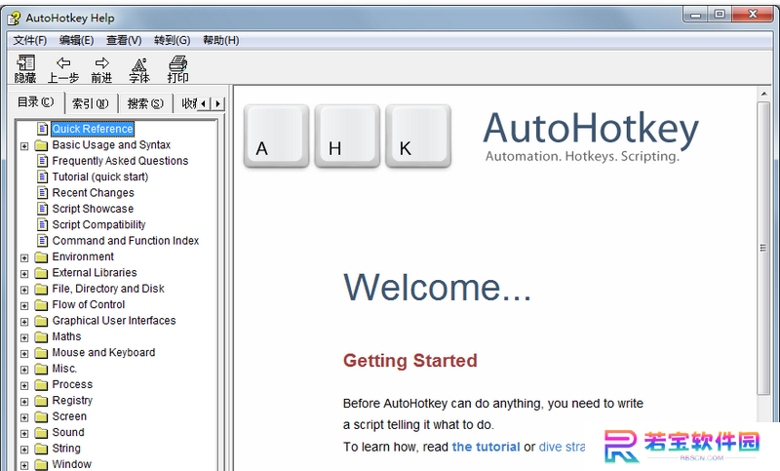Follow the 'the tutorial' link
The image size is (780, 471).
point(486,447)
